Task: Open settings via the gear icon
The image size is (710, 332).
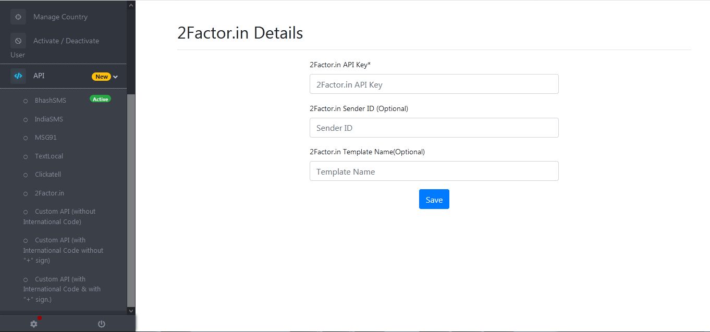Action: (34, 324)
